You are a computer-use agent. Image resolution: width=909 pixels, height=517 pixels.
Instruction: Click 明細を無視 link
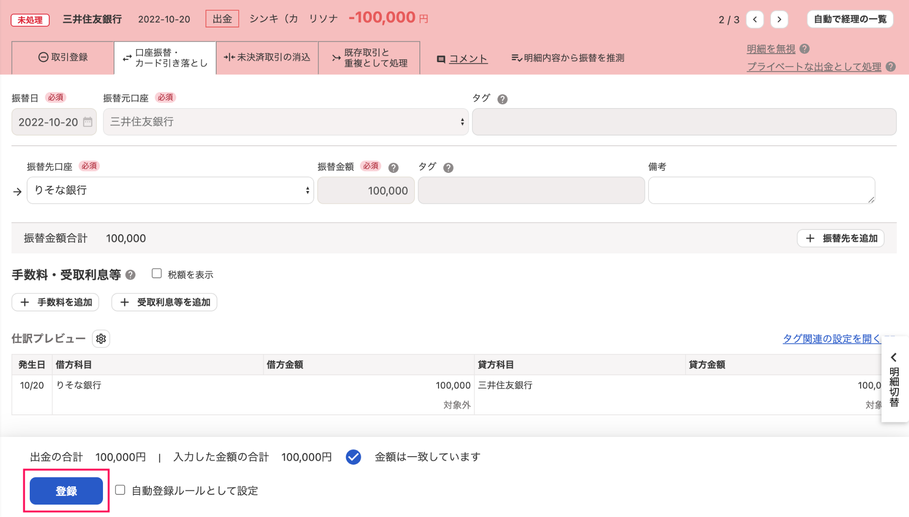tap(771, 49)
